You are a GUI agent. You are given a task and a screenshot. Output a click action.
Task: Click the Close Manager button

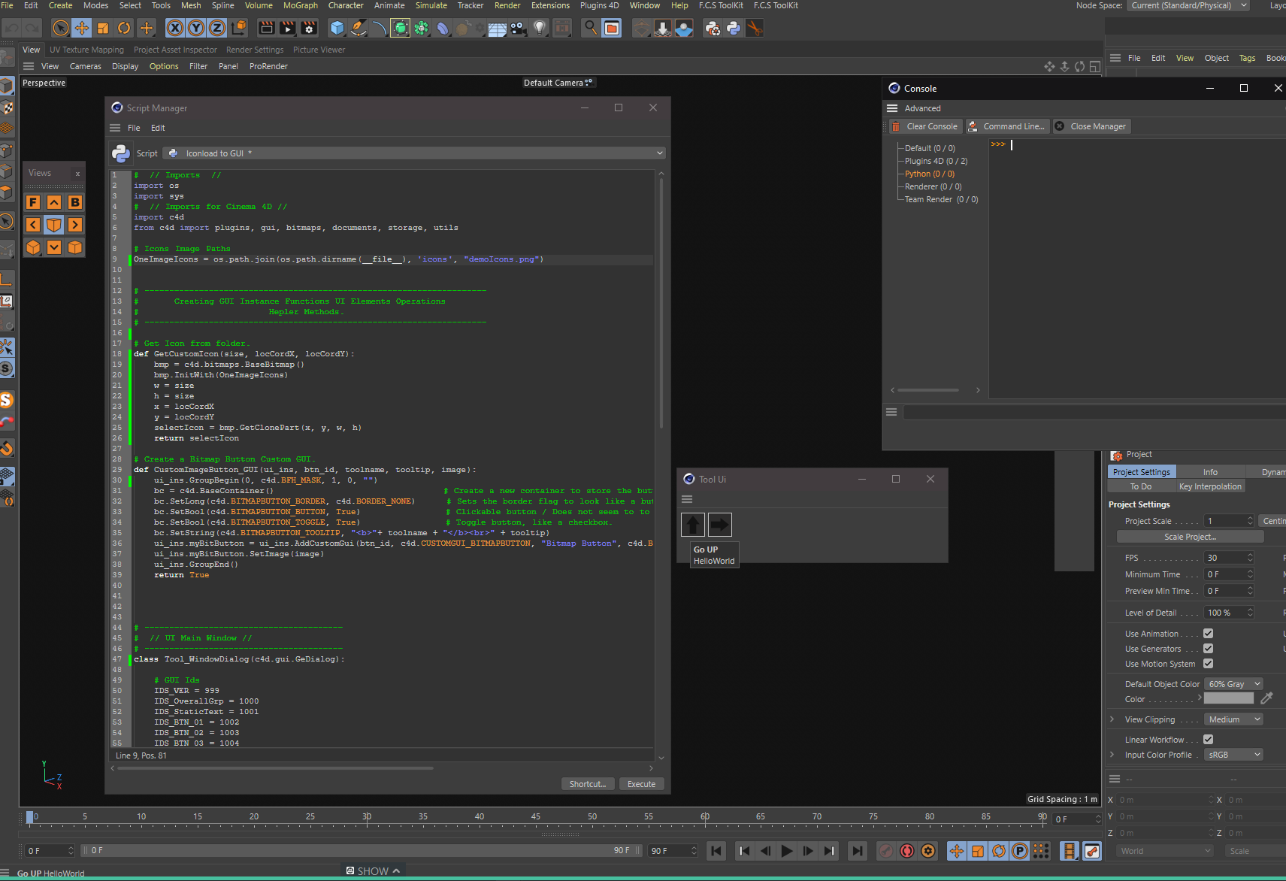[x=1091, y=126]
